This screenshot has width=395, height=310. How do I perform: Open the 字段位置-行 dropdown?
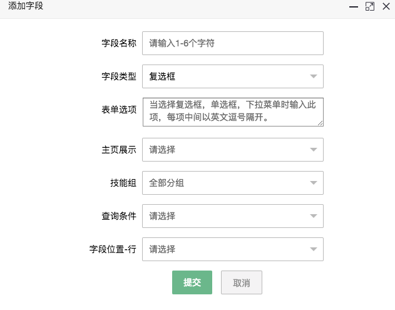pyautogui.click(x=233, y=249)
